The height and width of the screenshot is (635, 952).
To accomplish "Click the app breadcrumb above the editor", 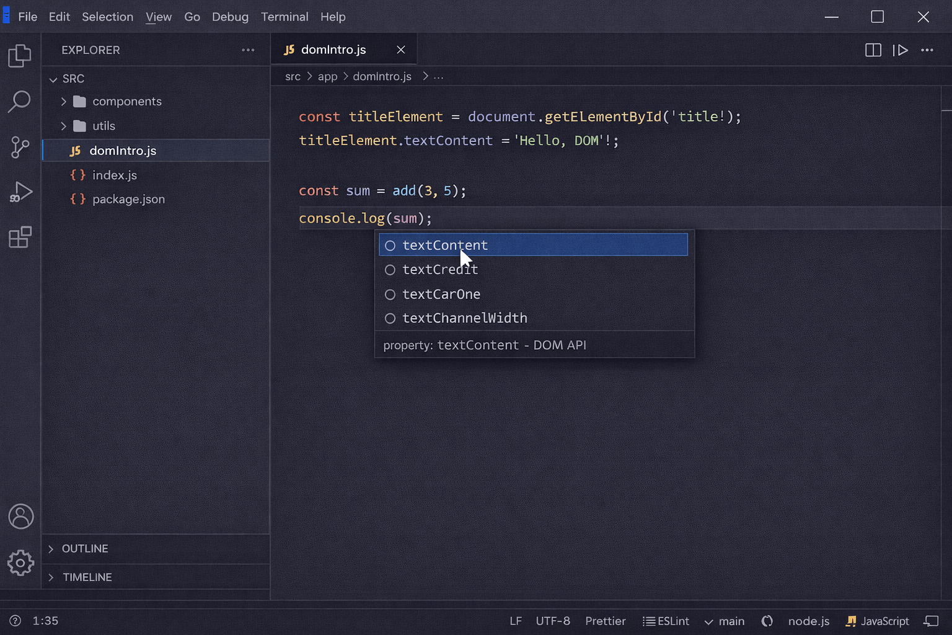I will (327, 76).
